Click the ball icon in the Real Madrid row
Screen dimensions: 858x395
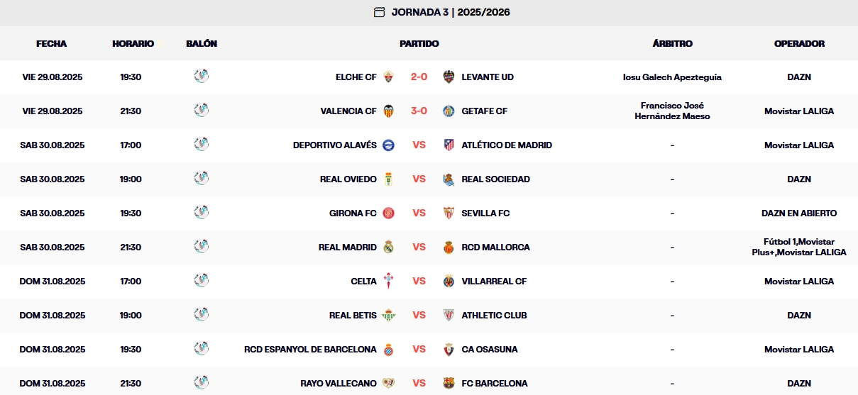coord(202,246)
